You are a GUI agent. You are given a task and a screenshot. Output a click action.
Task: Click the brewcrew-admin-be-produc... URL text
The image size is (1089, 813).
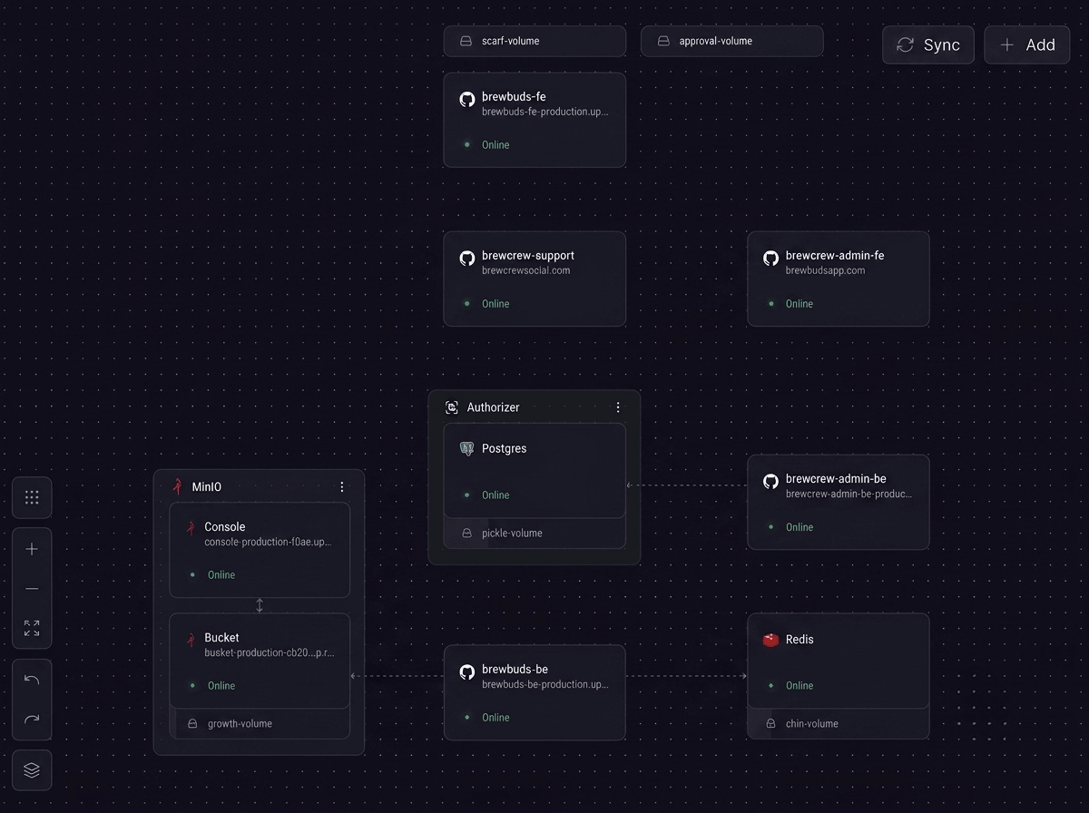[849, 494]
